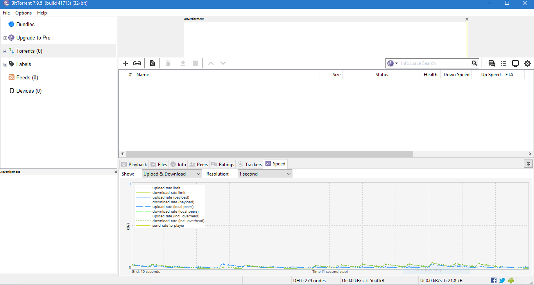Sort by the Down Speed column header
The height and width of the screenshot is (285, 534).
point(456,74)
